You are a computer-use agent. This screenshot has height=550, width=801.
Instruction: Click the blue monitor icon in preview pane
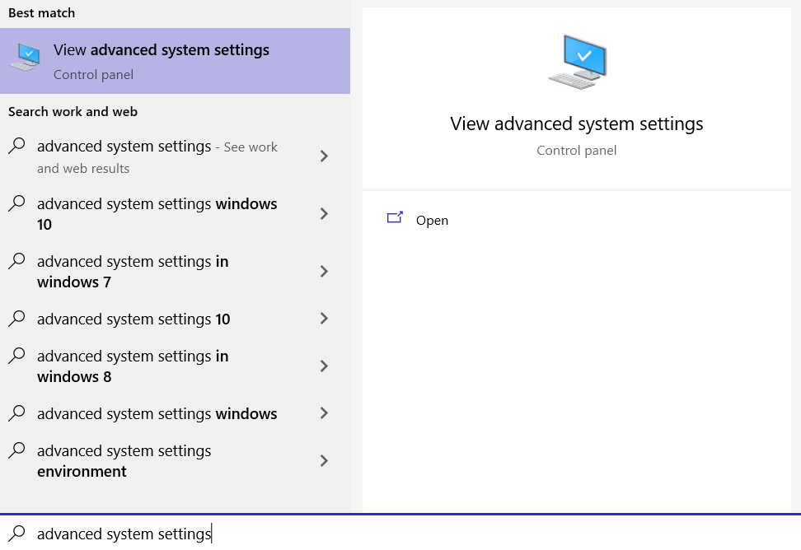pyautogui.click(x=576, y=58)
